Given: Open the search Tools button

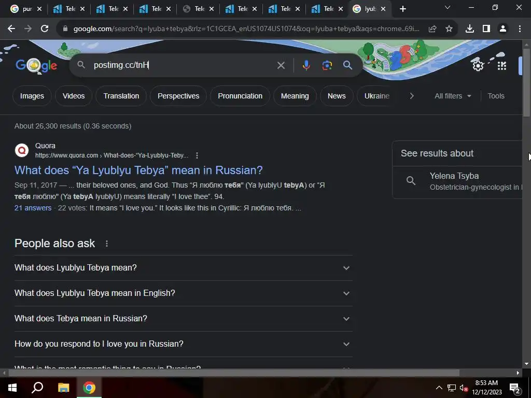Looking at the screenshot, I should (496, 96).
